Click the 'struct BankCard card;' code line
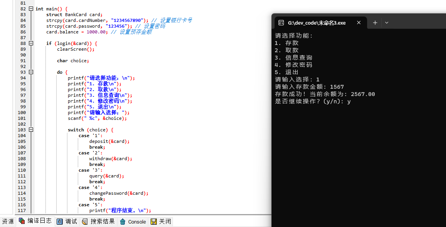Viewport: 446px width, 227px height. [x=74, y=15]
